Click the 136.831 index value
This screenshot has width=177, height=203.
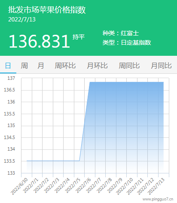click(40, 41)
